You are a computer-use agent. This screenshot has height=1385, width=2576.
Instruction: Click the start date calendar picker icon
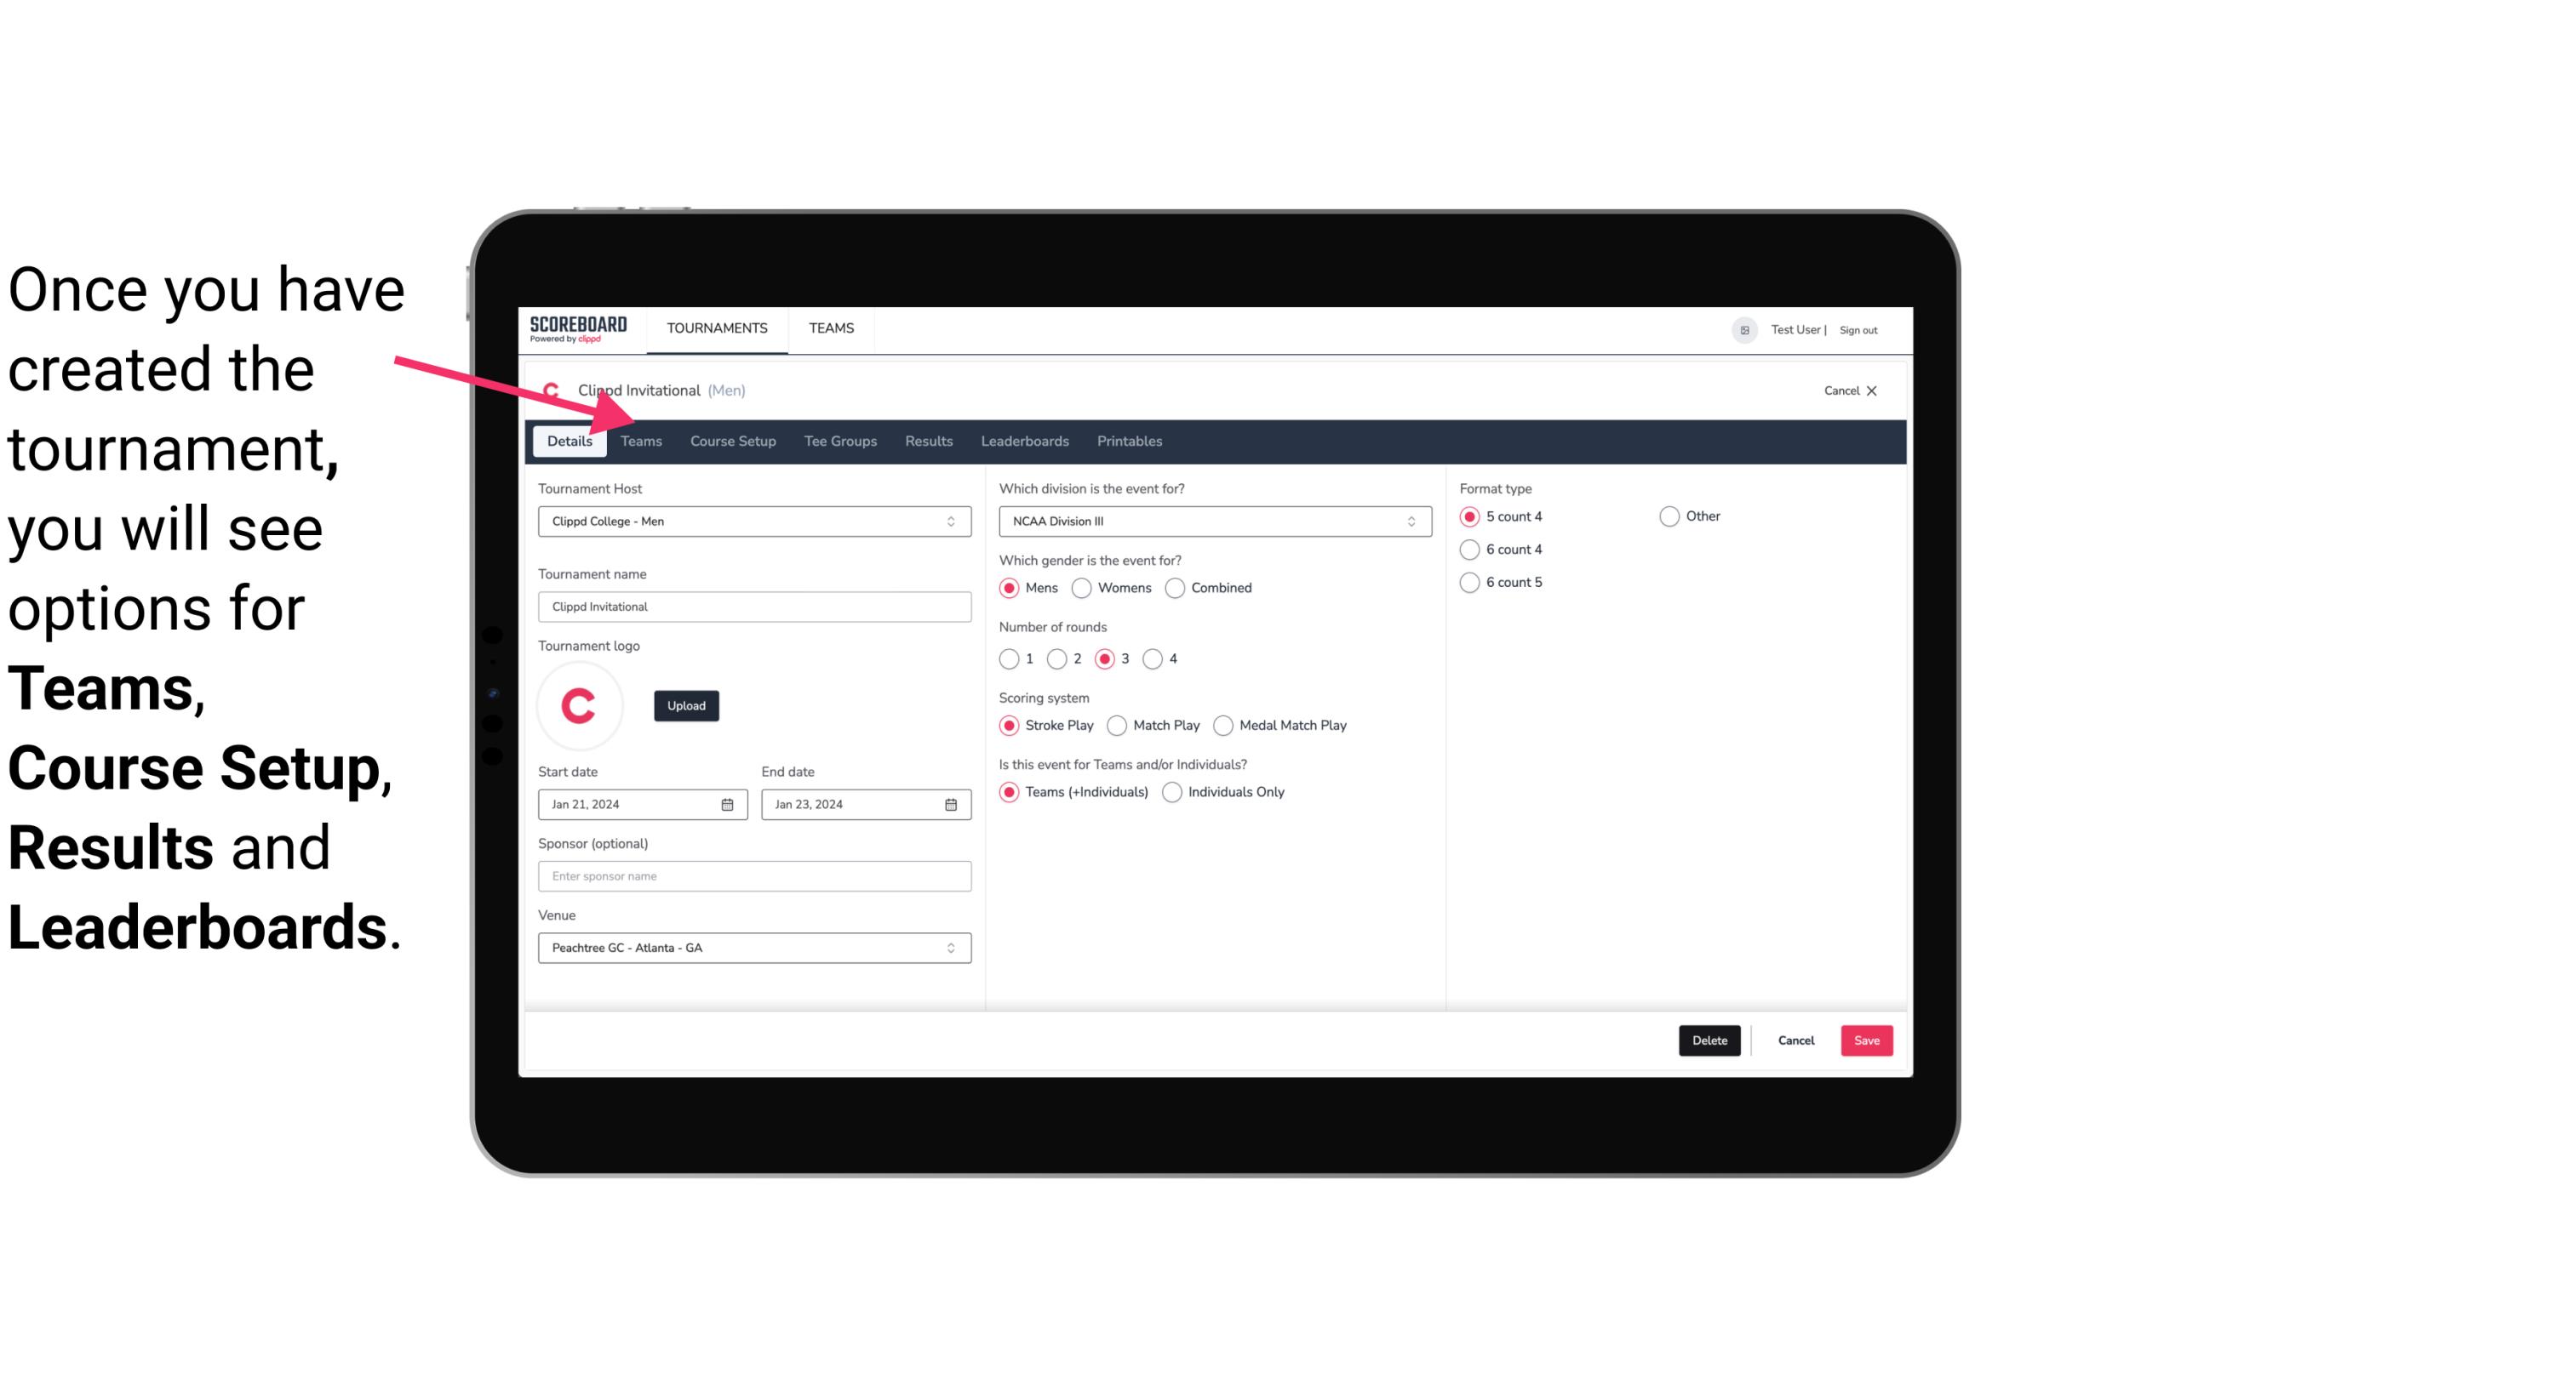coord(727,805)
